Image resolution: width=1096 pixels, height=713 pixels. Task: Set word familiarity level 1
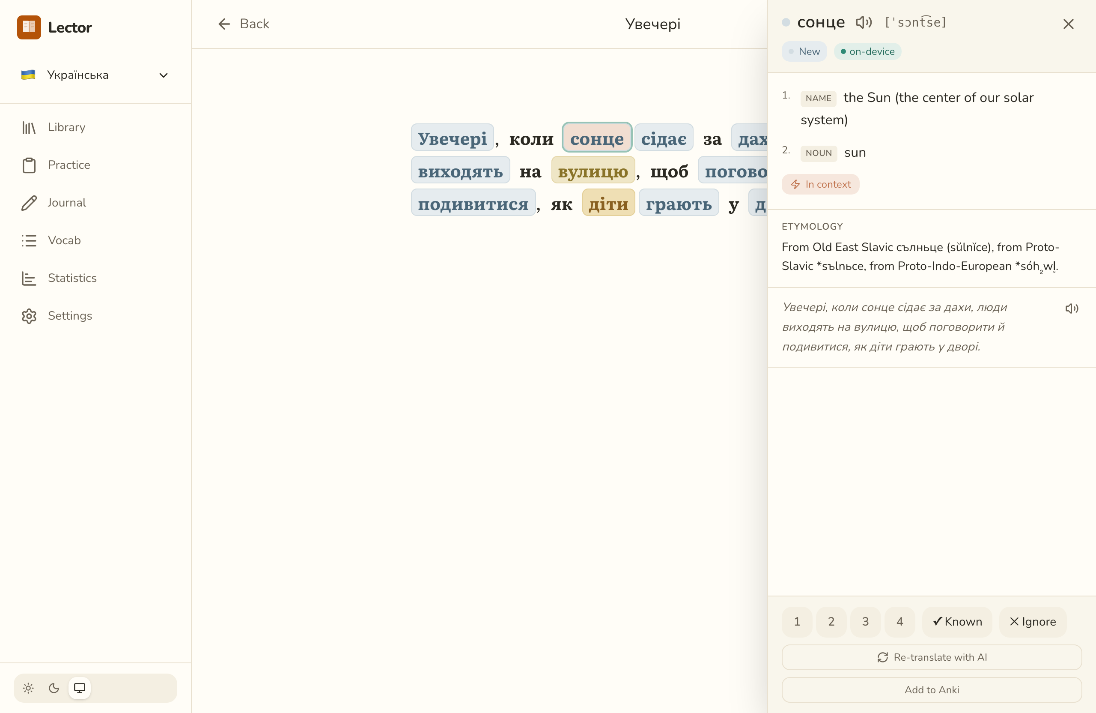(797, 622)
